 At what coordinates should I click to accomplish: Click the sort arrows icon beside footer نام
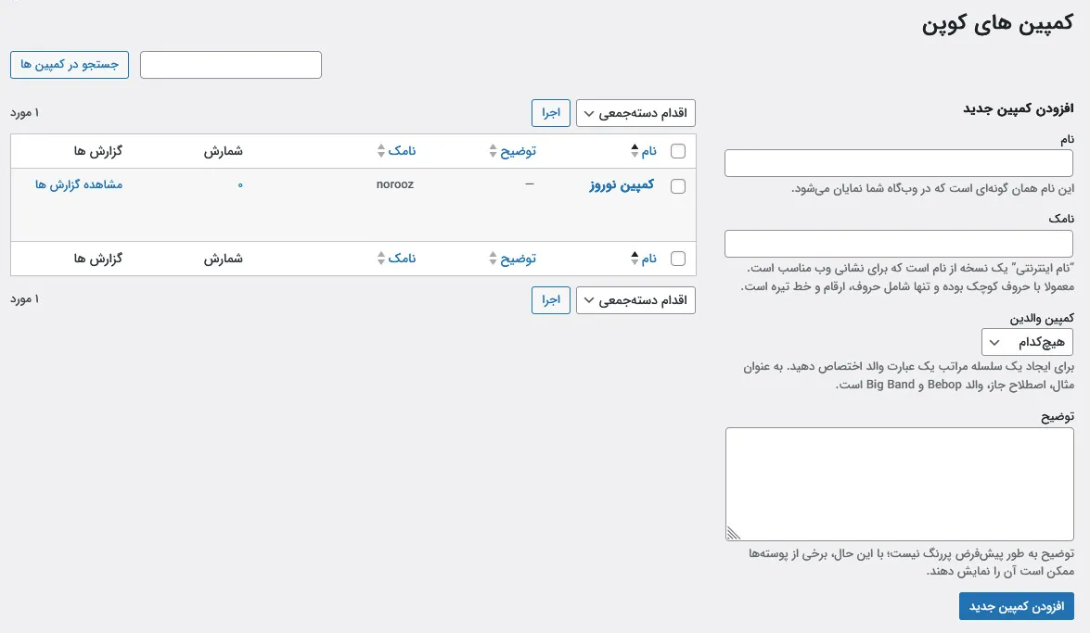(x=635, y=259)
